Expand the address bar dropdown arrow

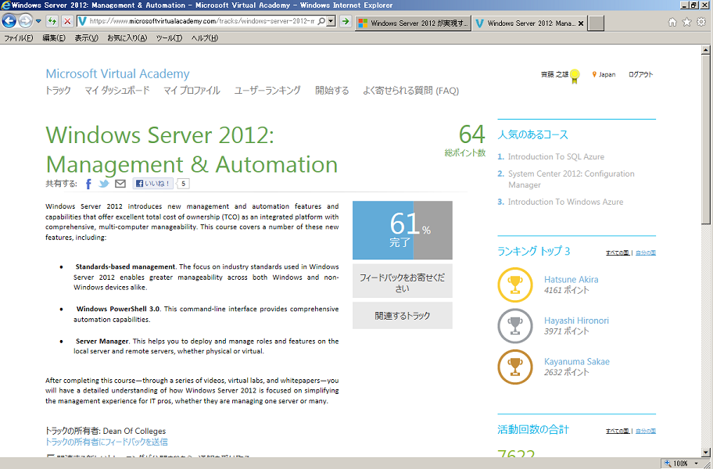point(331,21)
